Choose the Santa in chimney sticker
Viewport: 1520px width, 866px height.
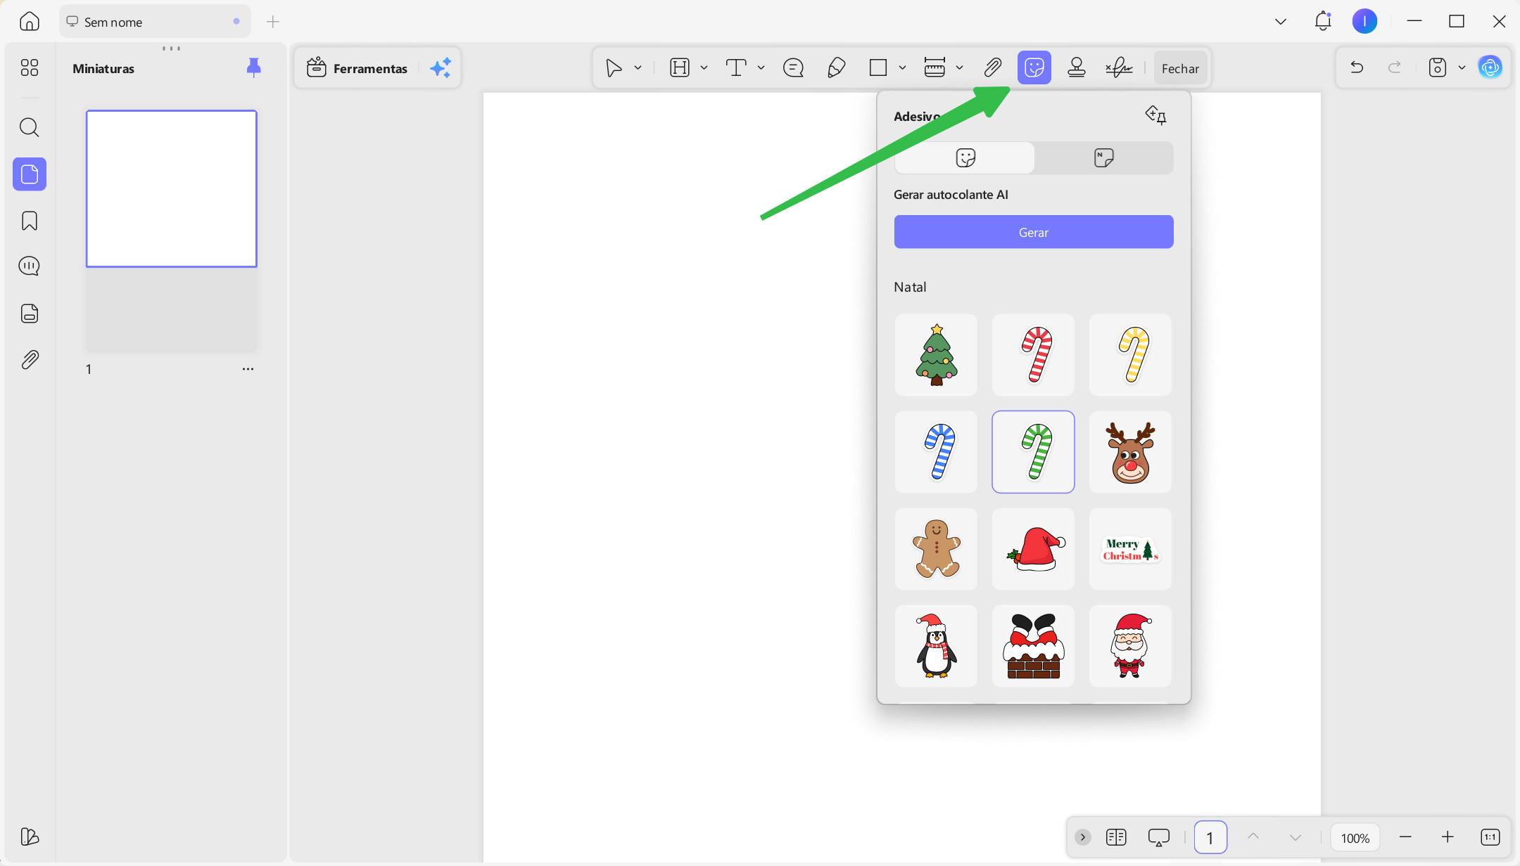click(x=1033, y=646)
